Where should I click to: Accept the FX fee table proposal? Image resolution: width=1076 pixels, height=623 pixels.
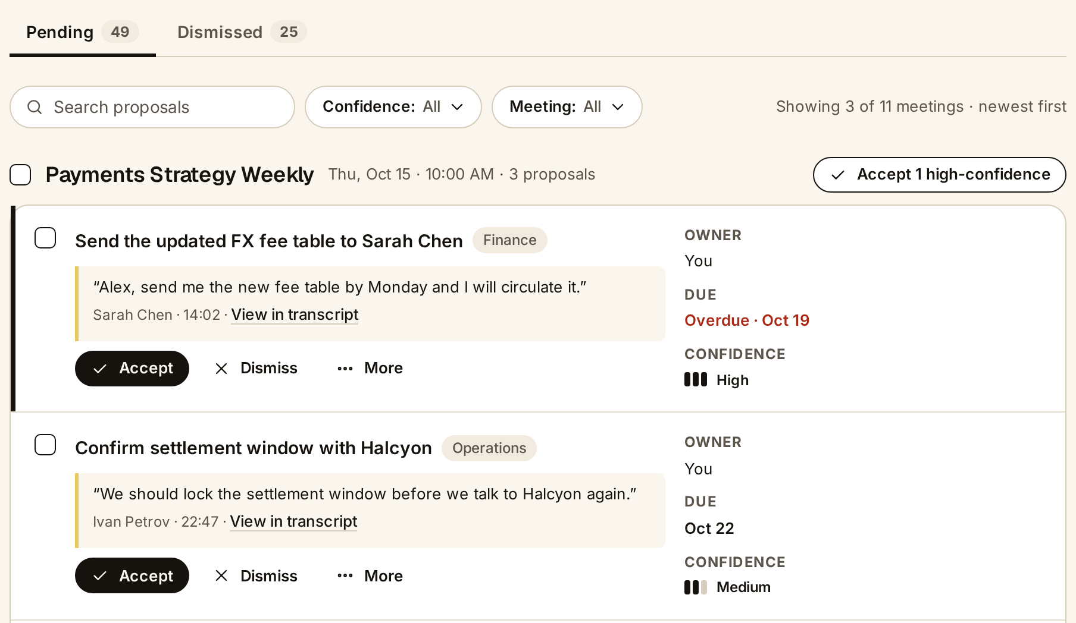132,369
